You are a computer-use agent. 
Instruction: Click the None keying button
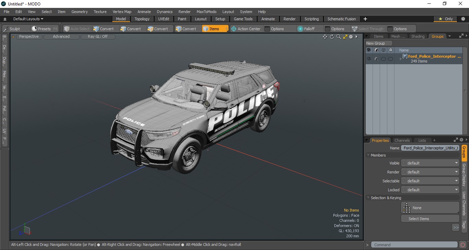(x=430, y=208)
